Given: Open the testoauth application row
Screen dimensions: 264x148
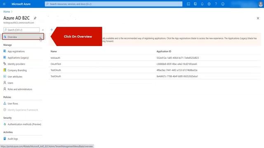Looking at the screenshot, I should tap(155, 58).
